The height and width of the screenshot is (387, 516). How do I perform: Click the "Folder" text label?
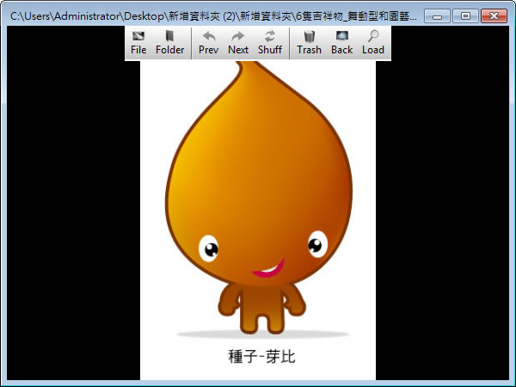(x=170, y=50)
